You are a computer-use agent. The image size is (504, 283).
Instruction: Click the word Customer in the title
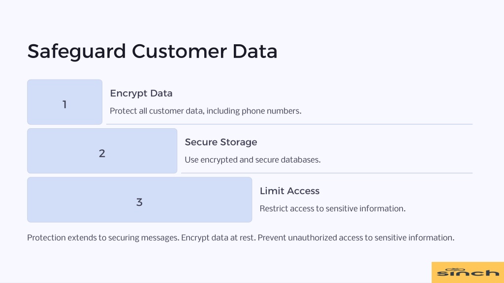[179, 51]
